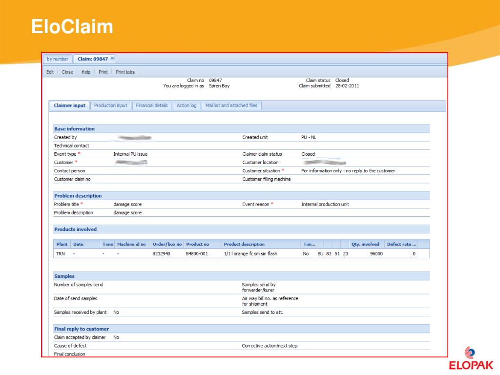
Task: Select "1/1 l orange fc sm sin flash" cell
Action: 250,254
